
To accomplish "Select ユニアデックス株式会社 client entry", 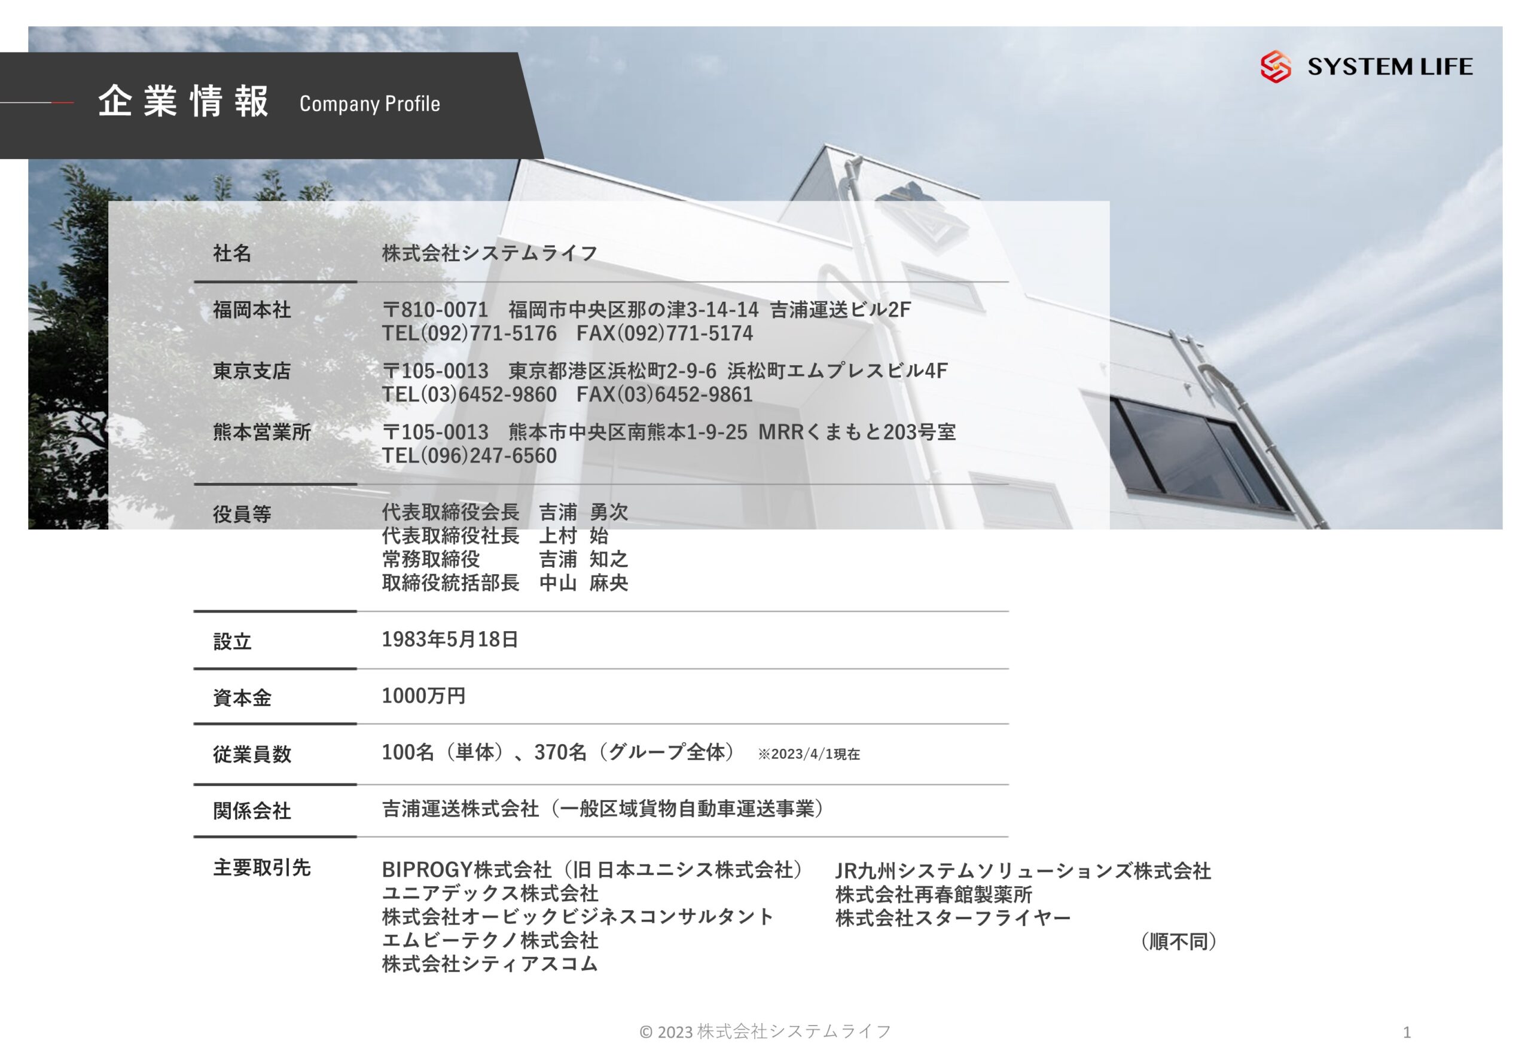I will click(x=489, y=893).
